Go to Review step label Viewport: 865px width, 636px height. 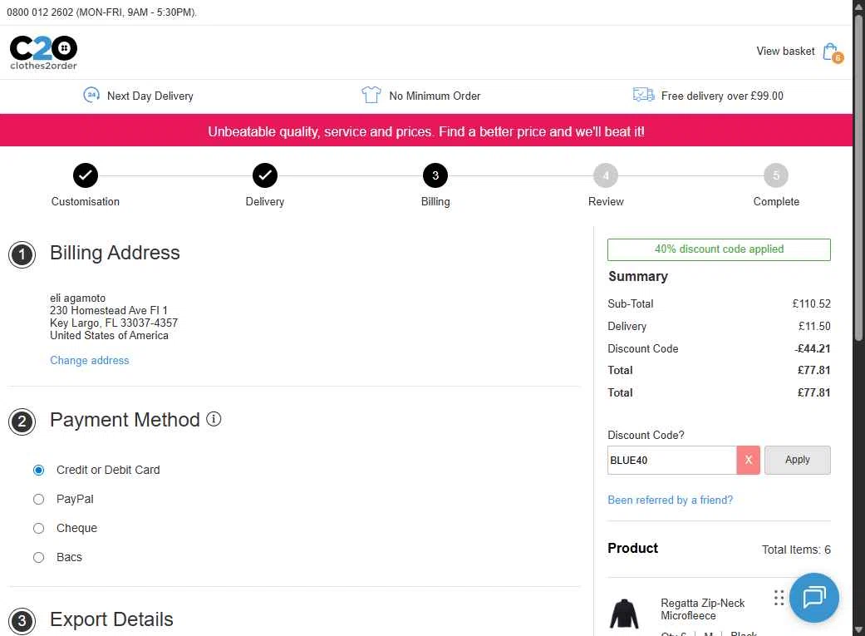tap(606, 201)
